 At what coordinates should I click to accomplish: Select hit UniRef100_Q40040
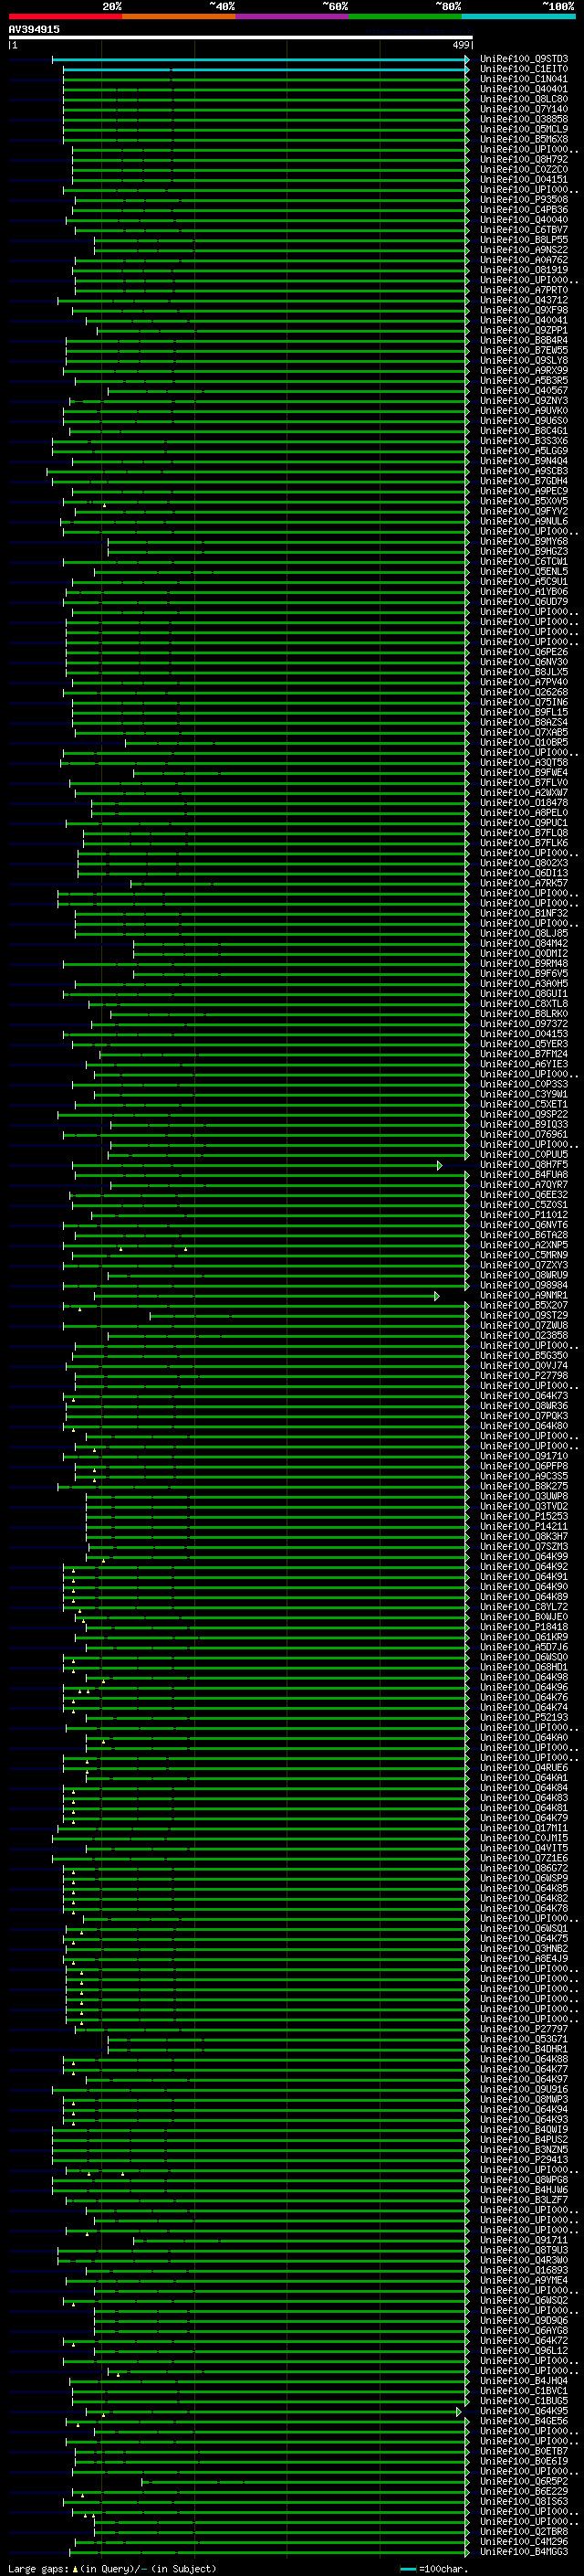pos(523,220)
